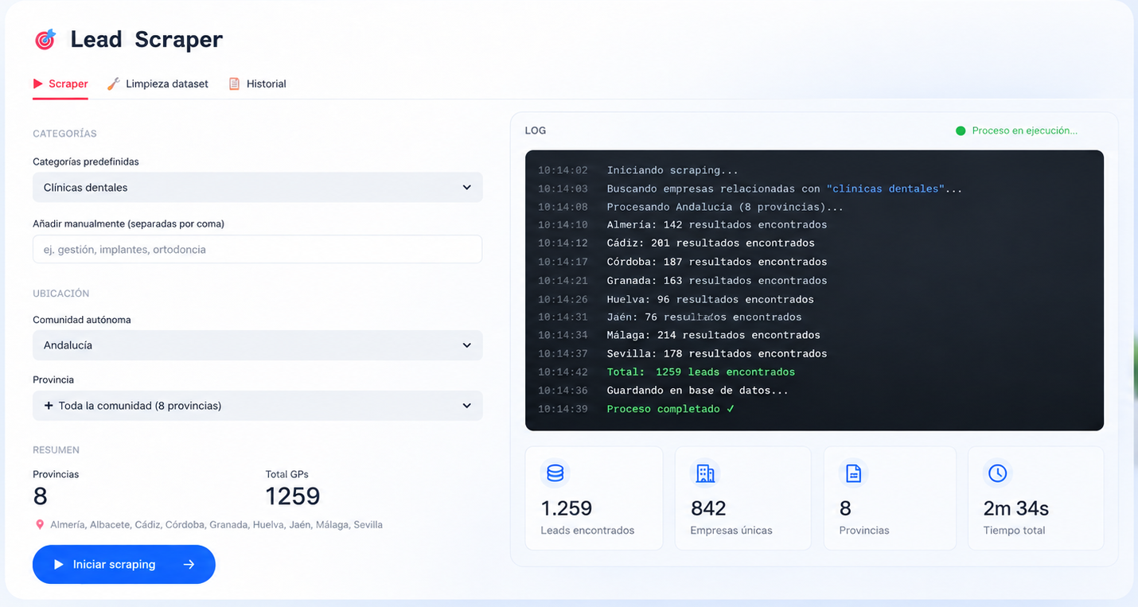This screenshot has width=1138, height=607.
Task: Click the chevron of the Andalucía selector
Action: click(466, 345)
